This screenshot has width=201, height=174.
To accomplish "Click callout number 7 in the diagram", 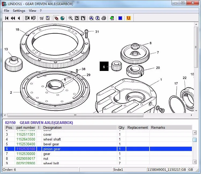I will pyautogui.click(x=158, y=52).
